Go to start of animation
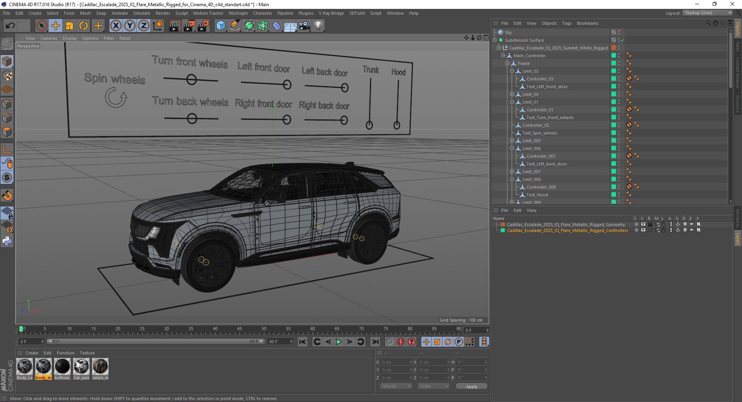742x402 pixels. [x=303, y=342]
